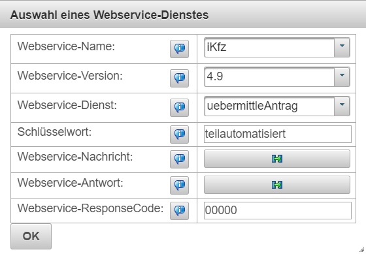This screenshot has width=366, height=254.
Task: Confirm the dialog with OK
Action: tap(31, 236)
